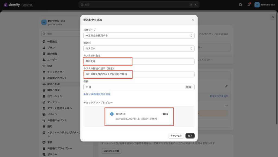278x157 pixels.
Task: Click the 完了 button
Action: coord(190,136)
